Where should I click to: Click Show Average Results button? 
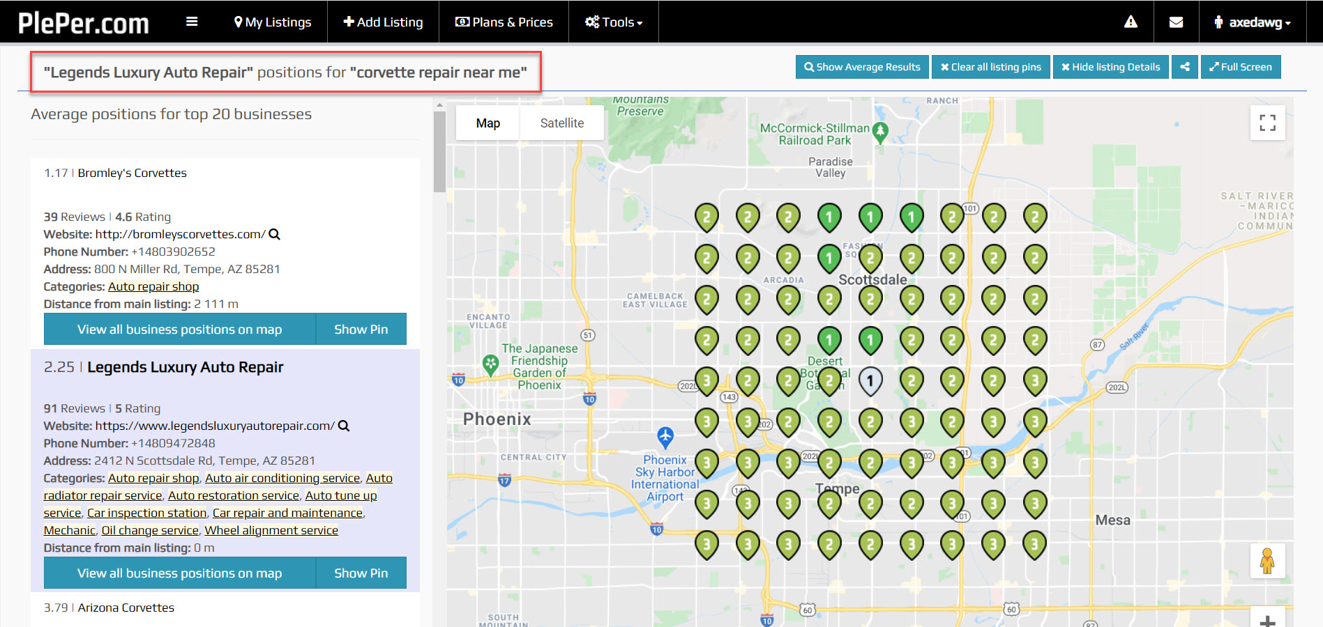click(x=862, y=67)
